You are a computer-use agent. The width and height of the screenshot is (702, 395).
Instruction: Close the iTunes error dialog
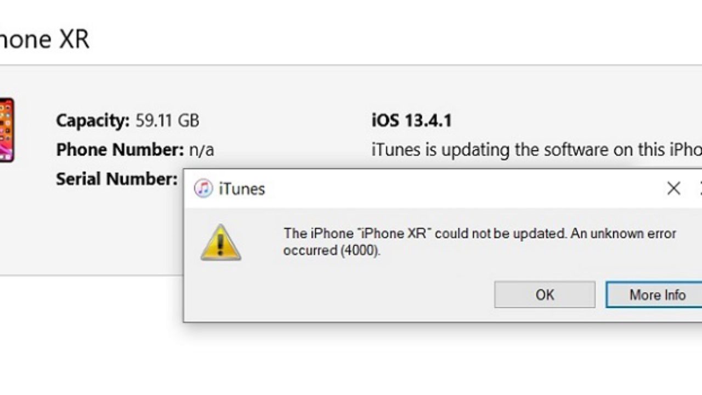pos(673,189)
